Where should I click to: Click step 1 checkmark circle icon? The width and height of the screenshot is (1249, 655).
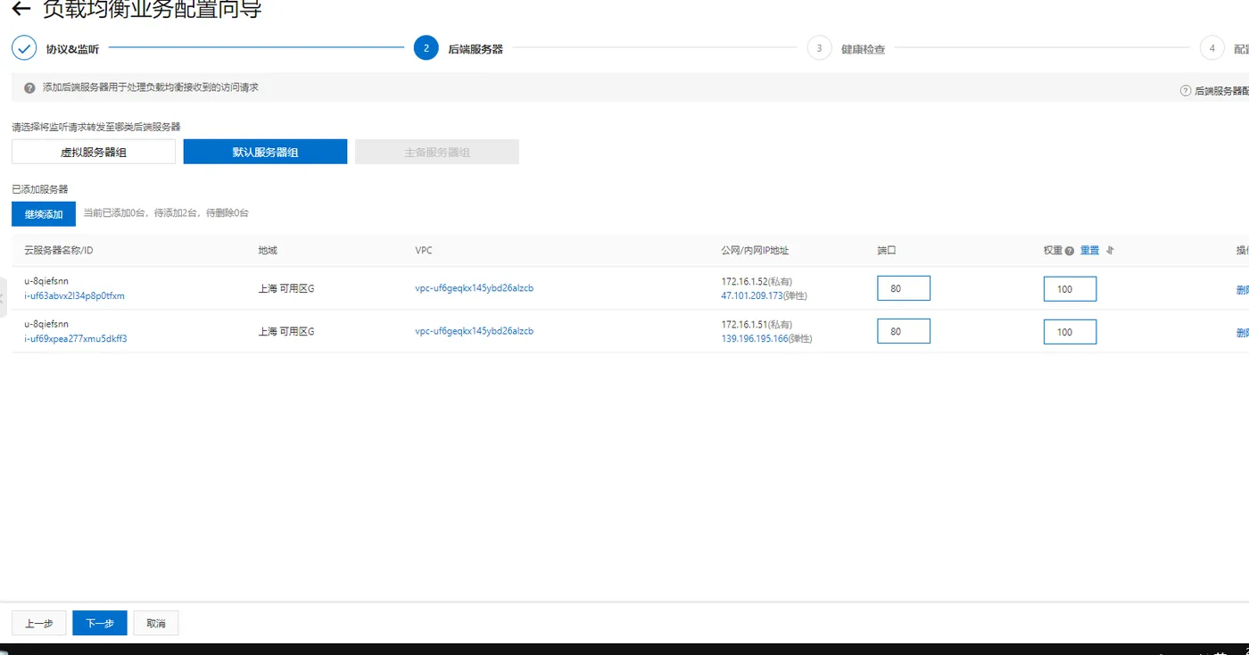(24, 48)
